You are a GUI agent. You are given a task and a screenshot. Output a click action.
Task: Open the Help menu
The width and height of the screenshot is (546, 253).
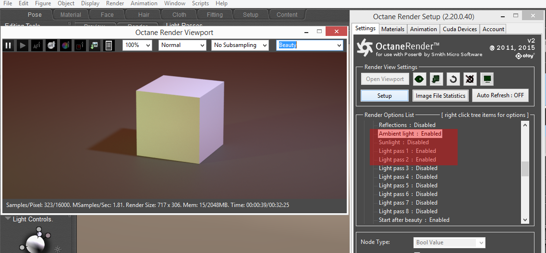(x=221, y=3)
